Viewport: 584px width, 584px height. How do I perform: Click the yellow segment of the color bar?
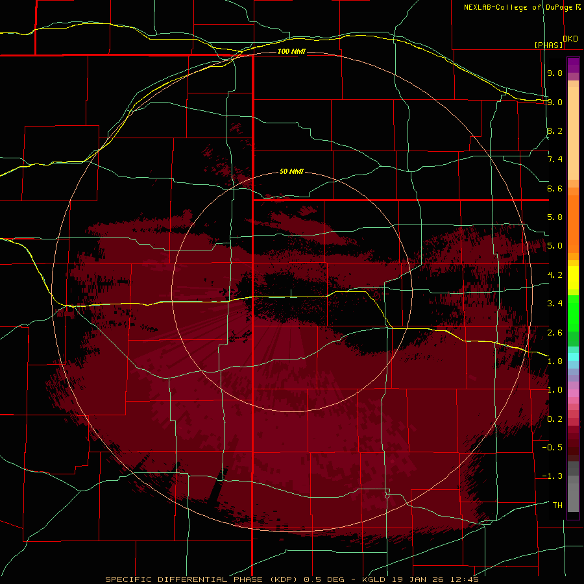[573, 278]
